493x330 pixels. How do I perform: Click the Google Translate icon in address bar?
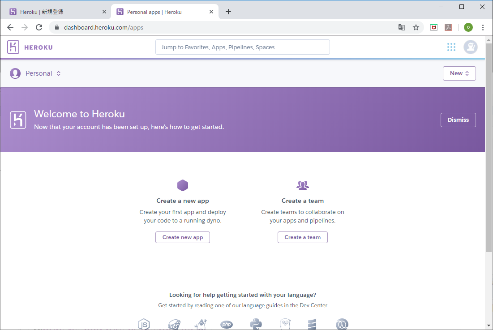(402, 27)
